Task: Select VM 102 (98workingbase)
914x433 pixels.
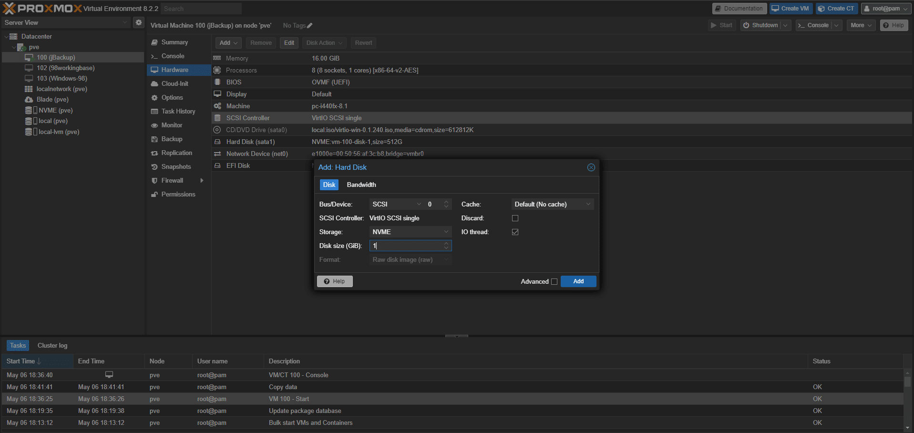Action: [66, 68]
